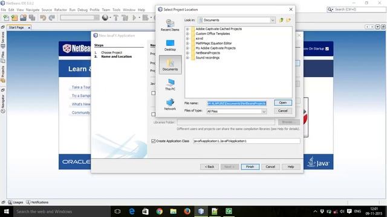Screen dimensions: 387x217
Task: Open the Files of type dropdown
Action: coord(264,112)
